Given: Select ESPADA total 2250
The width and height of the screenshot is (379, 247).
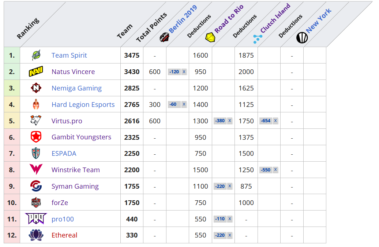Looking at the screenshot, I should [132, 154].
